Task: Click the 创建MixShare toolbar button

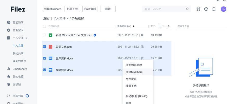Action: [x=53, y=9]
